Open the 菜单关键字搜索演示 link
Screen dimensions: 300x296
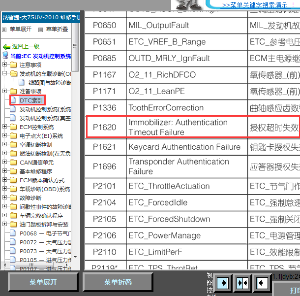[255, 5]
